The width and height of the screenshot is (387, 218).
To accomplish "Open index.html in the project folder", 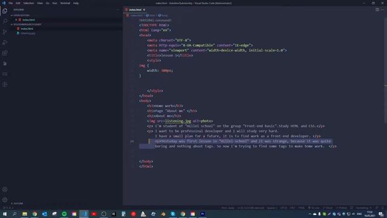I will pyautogui.click(x=27, y=28).
